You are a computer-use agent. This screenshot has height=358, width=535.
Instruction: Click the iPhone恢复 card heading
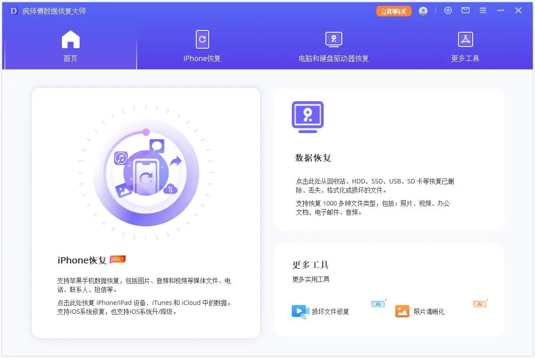pyautogui.click(x=82, y=260)
